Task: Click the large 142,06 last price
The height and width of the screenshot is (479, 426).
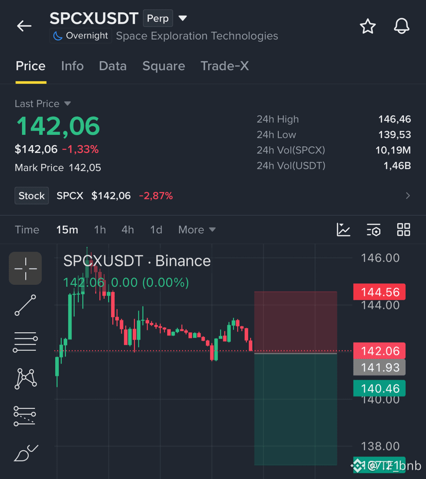Action: click(58, 126)
